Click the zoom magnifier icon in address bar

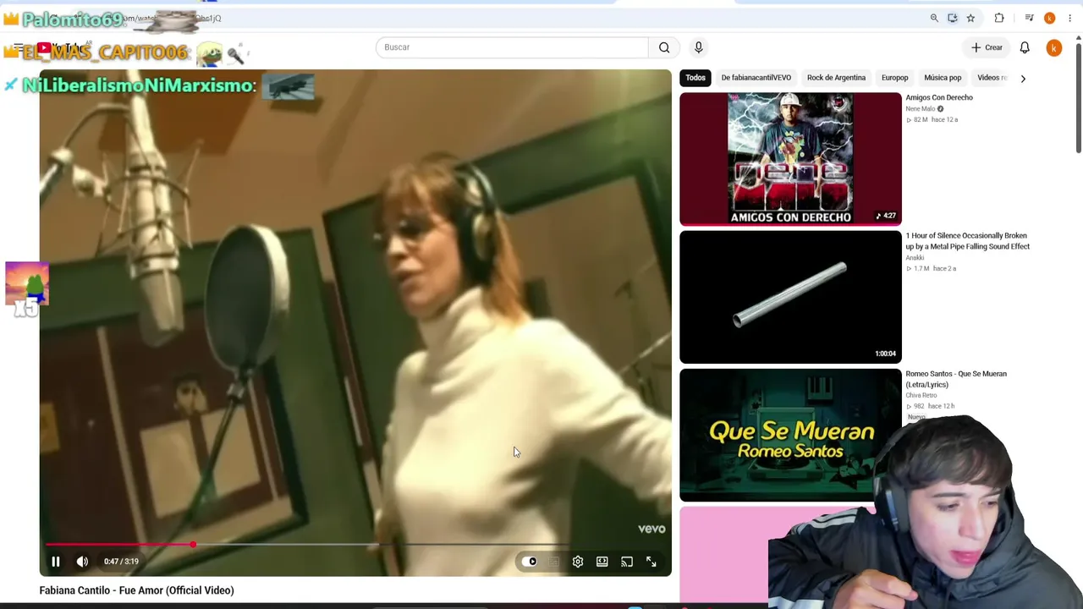coord(934,18)
